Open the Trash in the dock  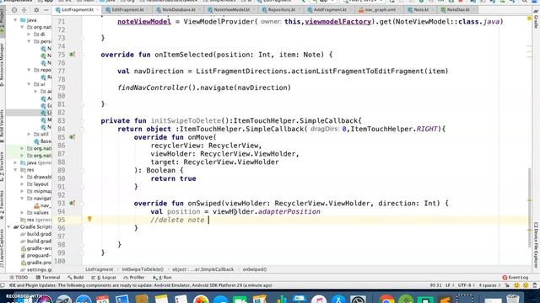[x=513, y=298]
